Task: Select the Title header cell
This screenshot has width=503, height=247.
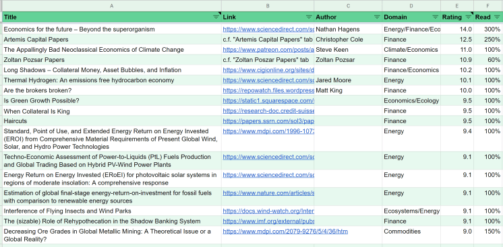Action: pos(112,17)
